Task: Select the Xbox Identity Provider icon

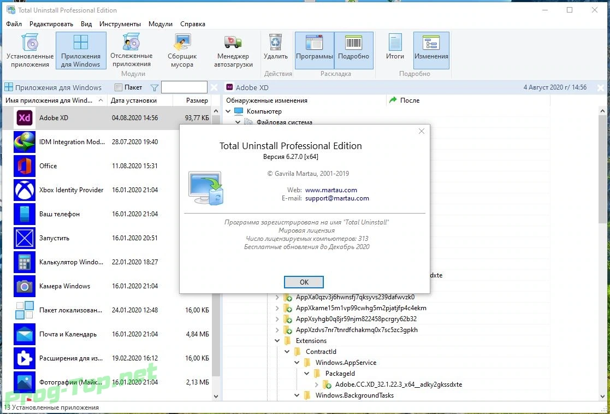Action: pyautogui.click(x=25, y=190)
